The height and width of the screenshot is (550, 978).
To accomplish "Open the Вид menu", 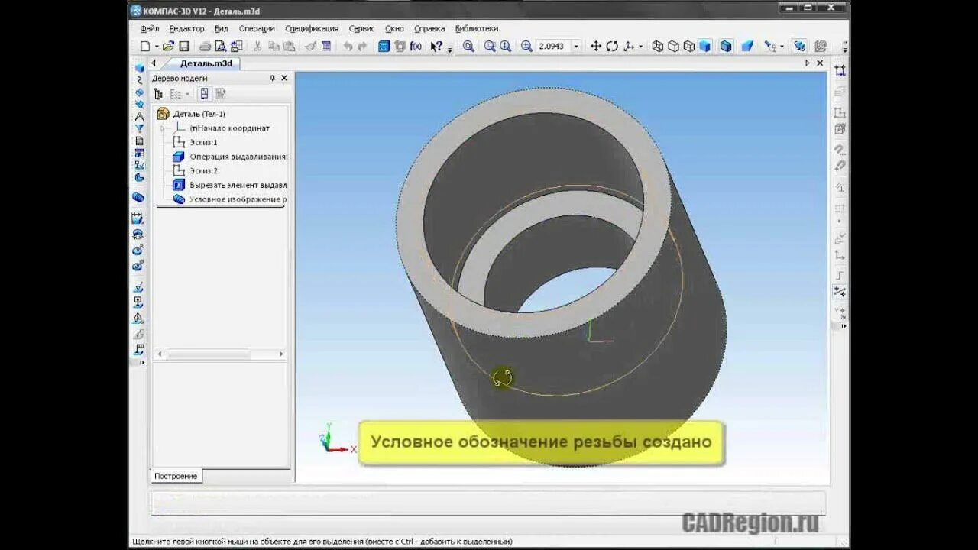I will (222, 28).
